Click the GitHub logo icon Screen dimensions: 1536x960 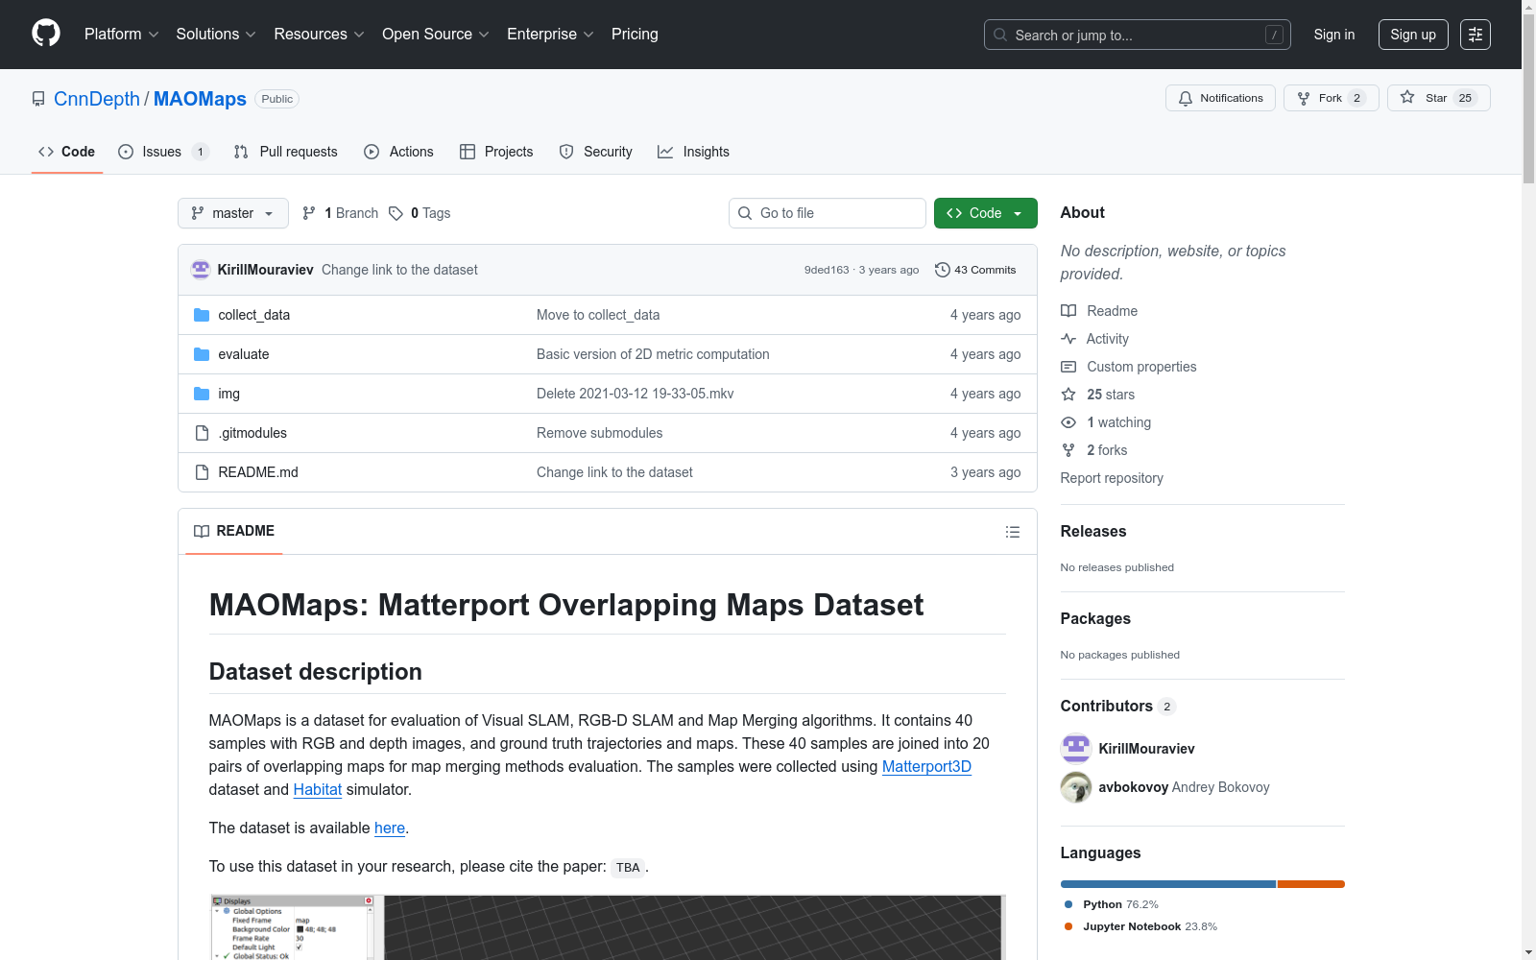pos(46,34)
